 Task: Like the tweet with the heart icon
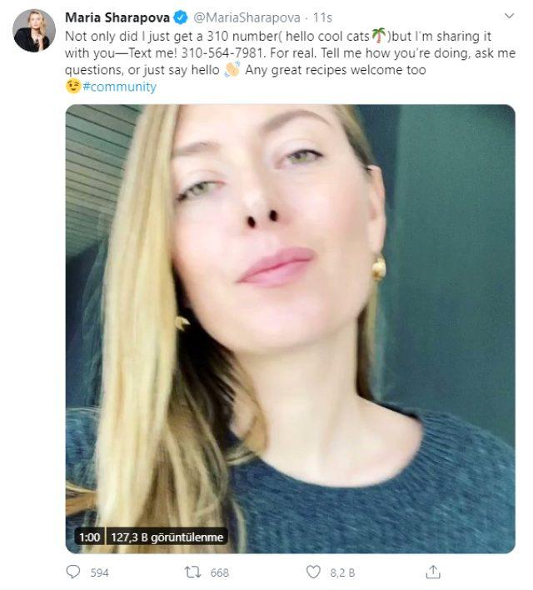pyautogui.click(x=314, y=572)
